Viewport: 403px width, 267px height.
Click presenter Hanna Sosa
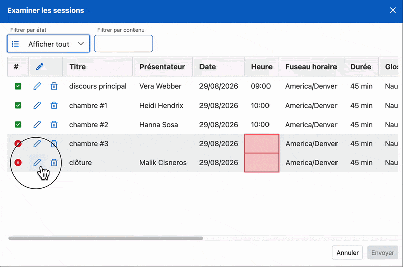click(159, 125)
